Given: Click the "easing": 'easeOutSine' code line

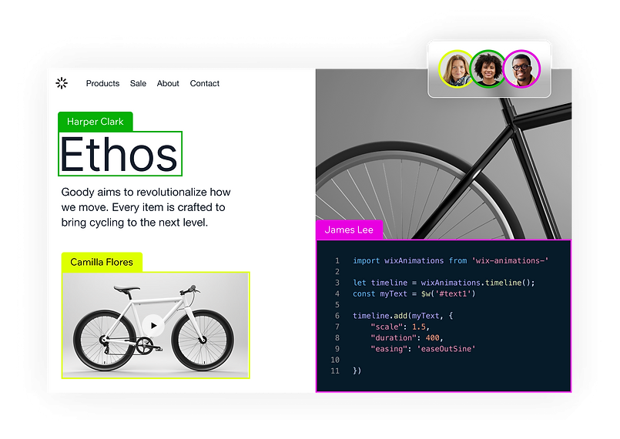Looking at the screenshot, I should [423, 349].
